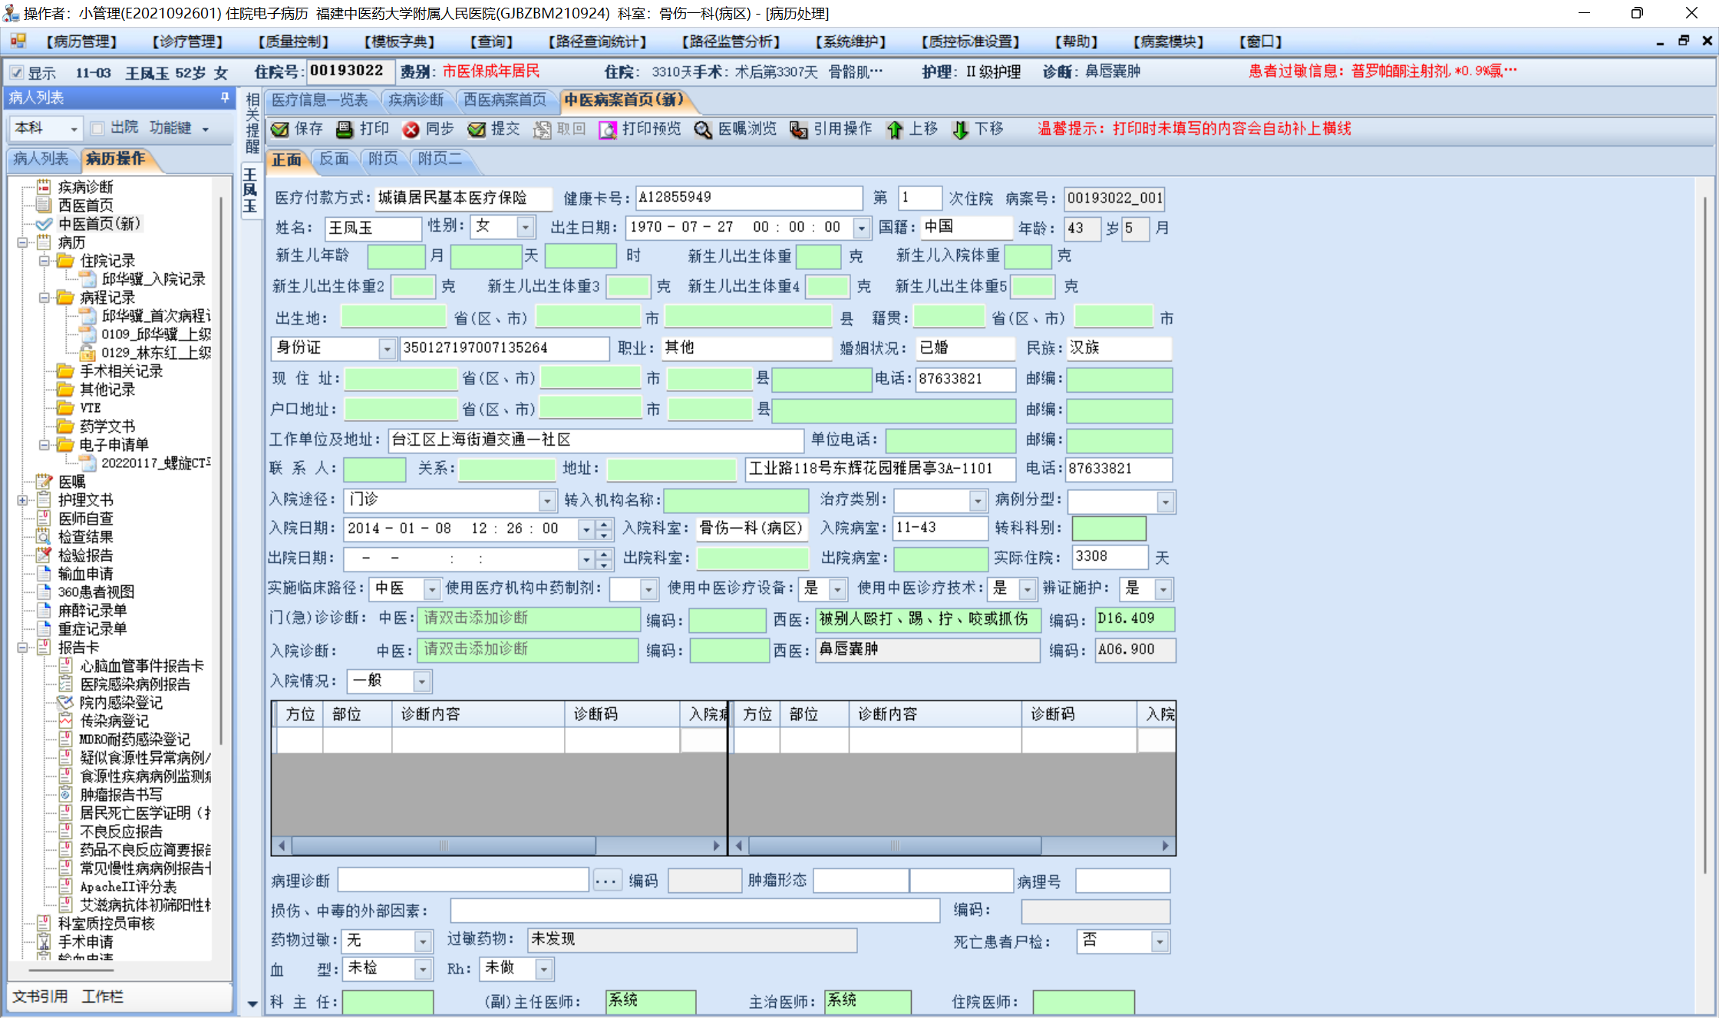
Task: Toggle the 显示 checkbox
Action: point(17,73)
